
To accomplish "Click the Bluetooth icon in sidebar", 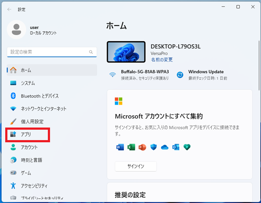I will [x=13, y=96].
